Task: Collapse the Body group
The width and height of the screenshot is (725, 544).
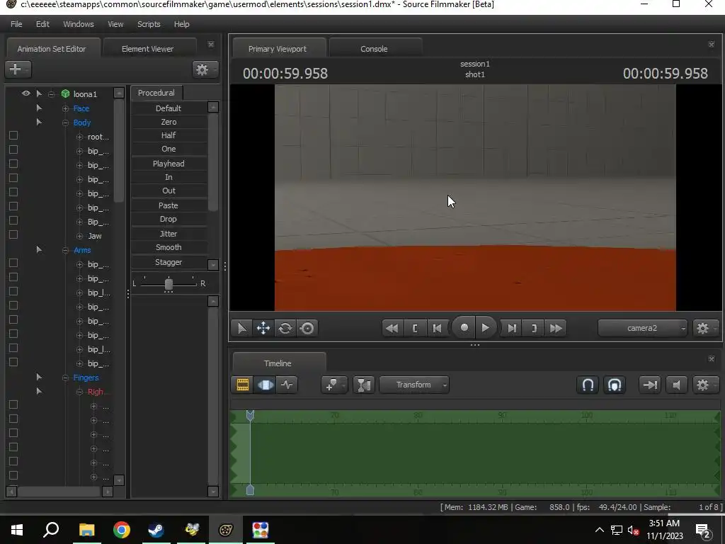Action: click(65, 123)
